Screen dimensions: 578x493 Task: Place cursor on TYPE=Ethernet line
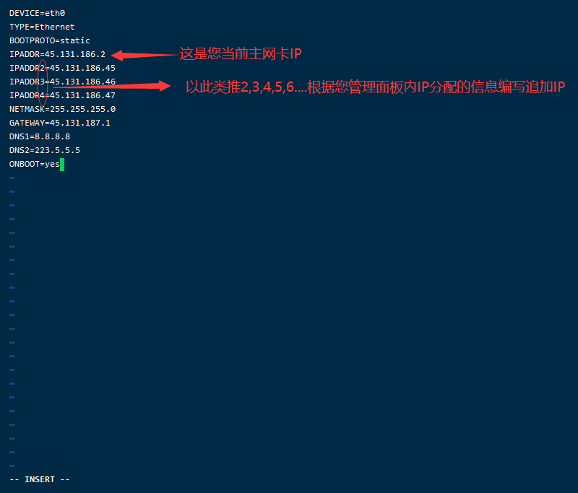pos(42,27)
